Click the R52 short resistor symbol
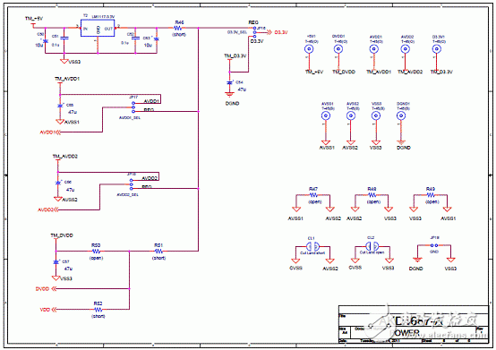 [x=98, y=310]
